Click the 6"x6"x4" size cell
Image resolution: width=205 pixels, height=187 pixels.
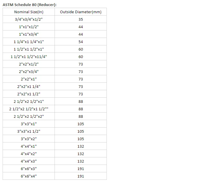coord(29,176)
